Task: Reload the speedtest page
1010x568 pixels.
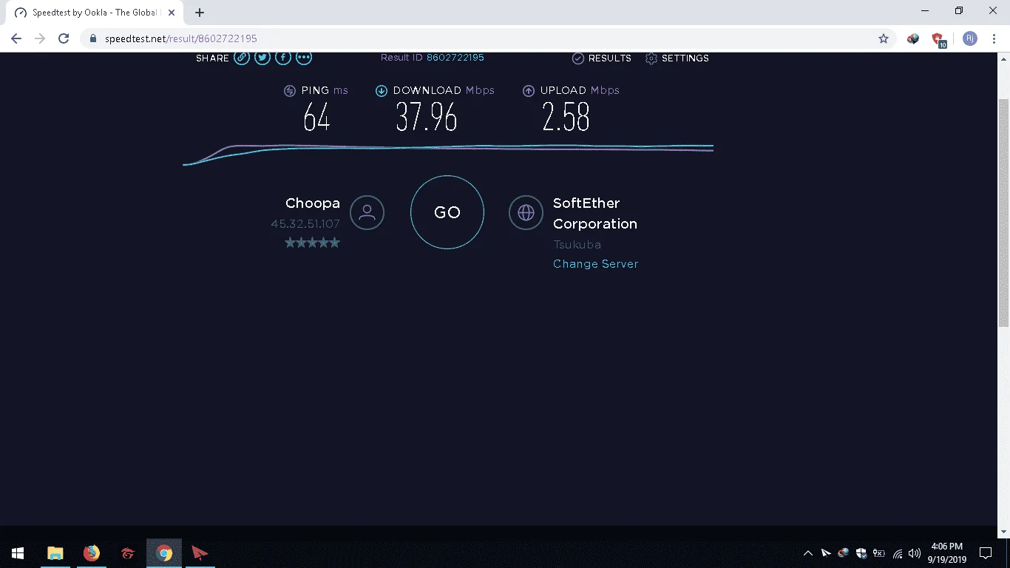Action: point(64,38)
